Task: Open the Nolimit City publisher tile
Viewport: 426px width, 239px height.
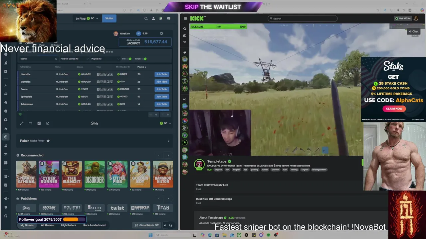Action: (x=72, y=208)
